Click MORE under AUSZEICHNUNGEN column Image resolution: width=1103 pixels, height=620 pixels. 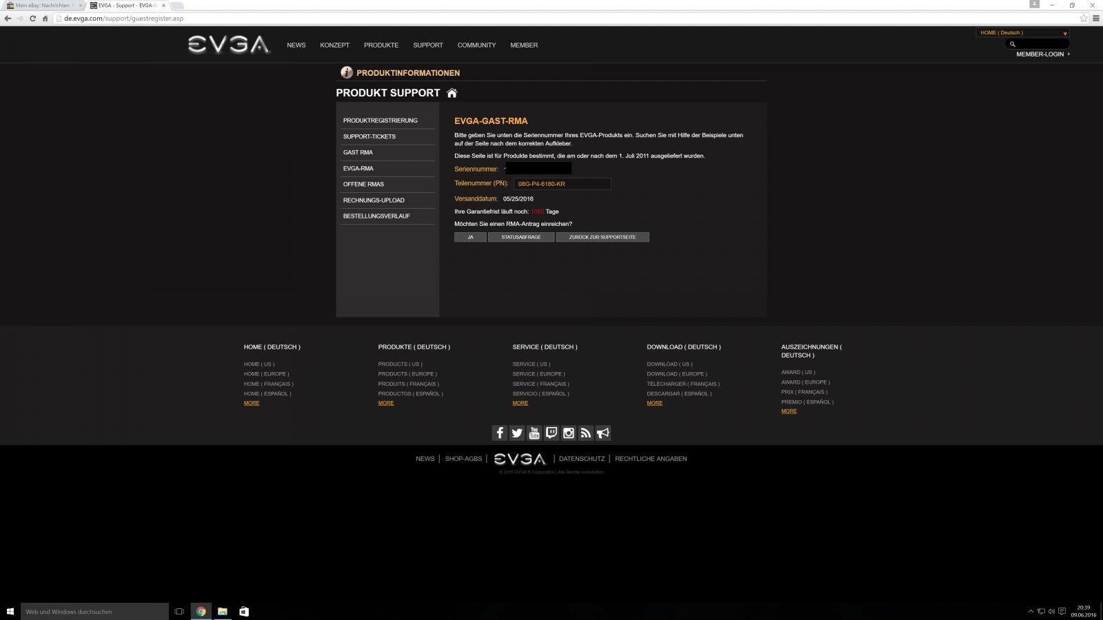pyautogui.click(x=789, y=411)
